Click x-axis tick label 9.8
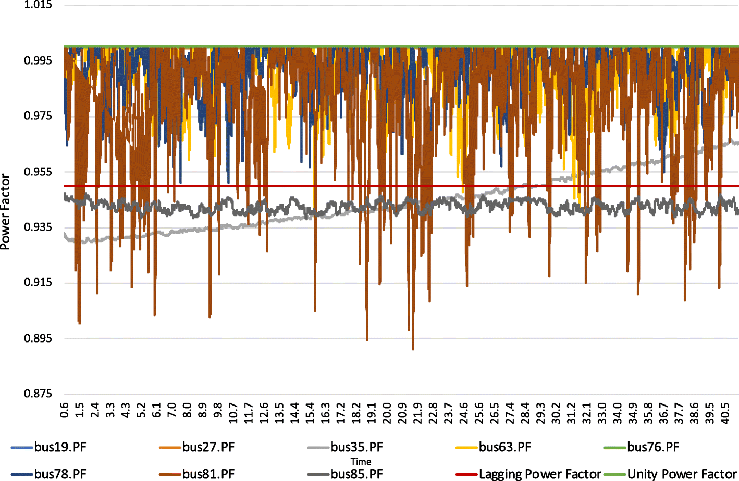The width and height of the screenshot is (739, 481). [x=218, y=410]
